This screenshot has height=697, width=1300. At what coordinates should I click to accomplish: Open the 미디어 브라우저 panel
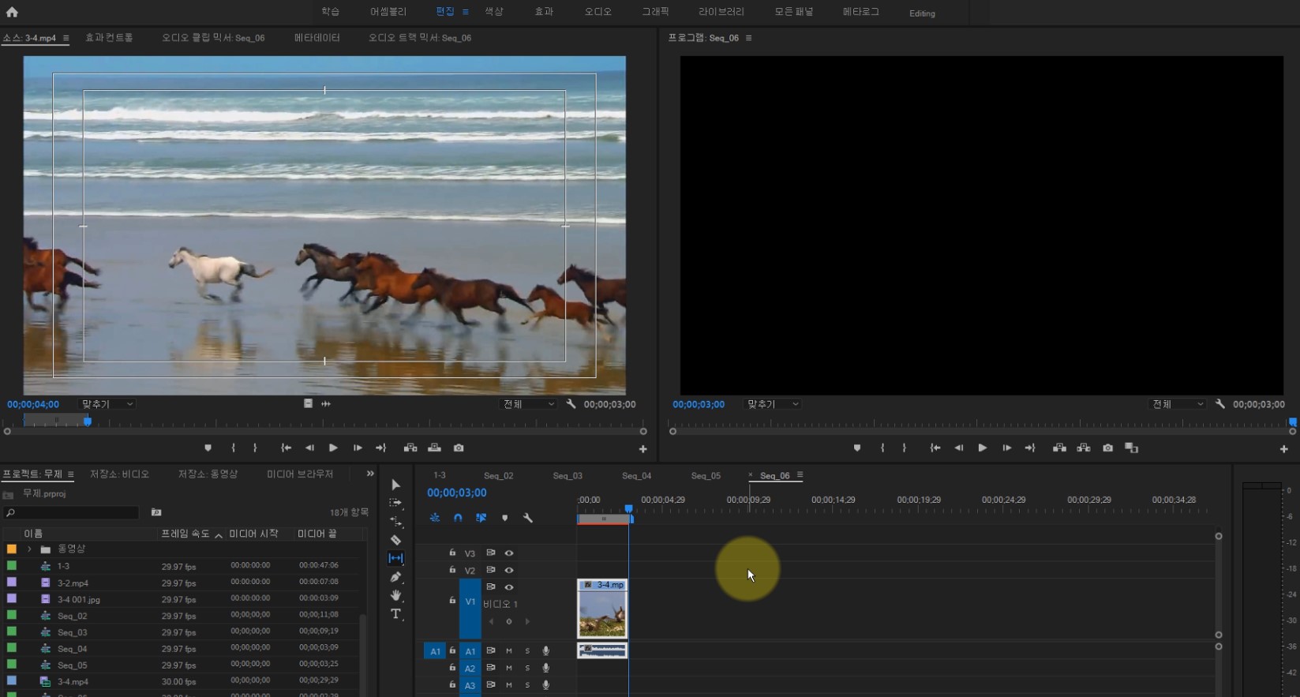tap(300, 474)
